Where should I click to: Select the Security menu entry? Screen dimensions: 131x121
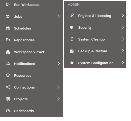point(95,27)
